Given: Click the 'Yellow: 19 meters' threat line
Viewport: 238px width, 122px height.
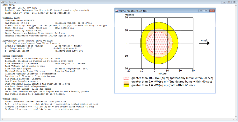Looking at the screenshot, I should [42, 109].
